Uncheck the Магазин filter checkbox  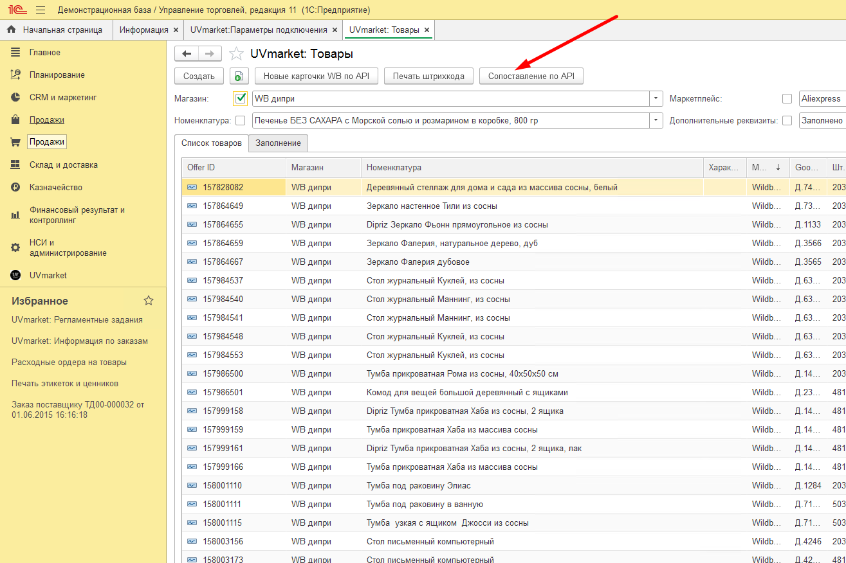tap(241, 98)
